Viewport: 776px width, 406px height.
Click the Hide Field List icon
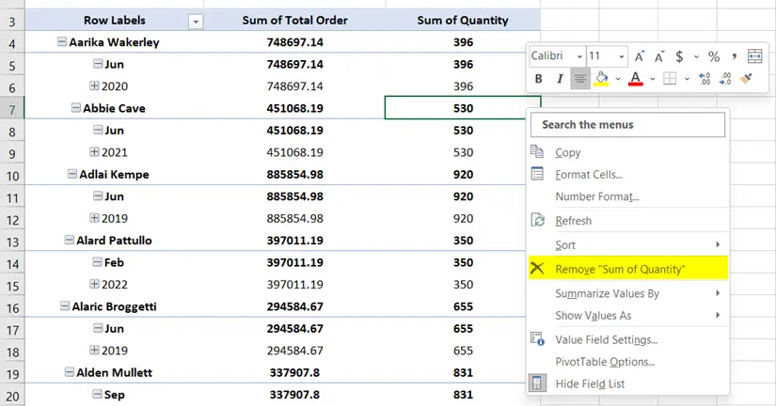point(537,383)
